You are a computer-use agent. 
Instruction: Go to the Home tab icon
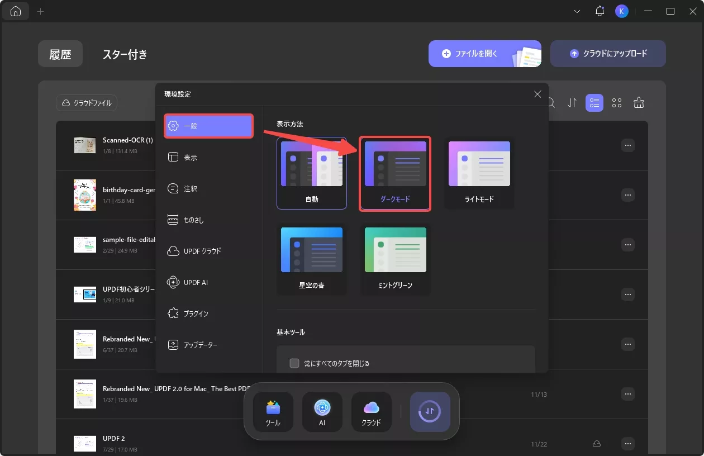coord(16,11)
